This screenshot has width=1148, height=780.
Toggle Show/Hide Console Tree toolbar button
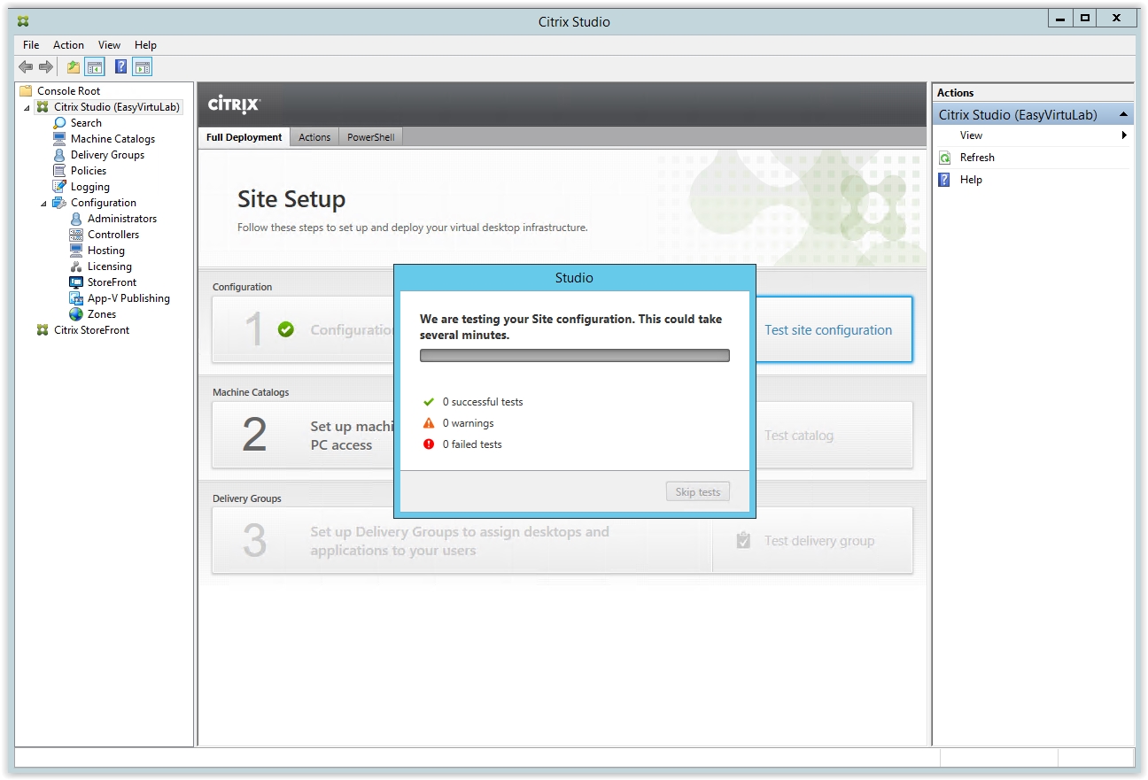(95, 67)
